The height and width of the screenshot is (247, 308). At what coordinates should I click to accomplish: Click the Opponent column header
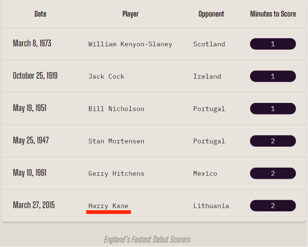[211, 14]
